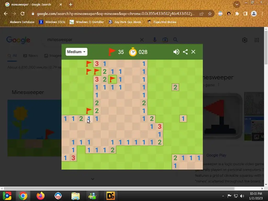Click the flag counter icon
Screen dimensions: 268x201
coord(112,52)
